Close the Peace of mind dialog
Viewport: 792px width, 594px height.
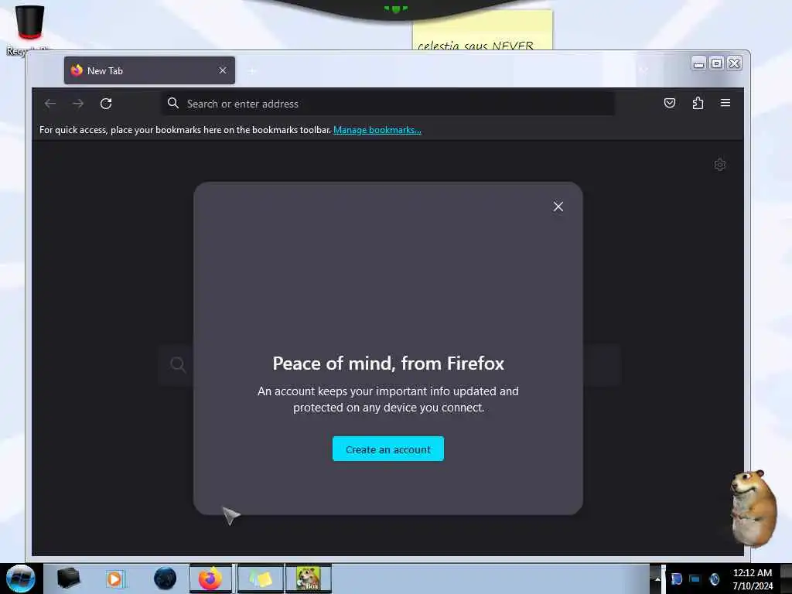558,207
